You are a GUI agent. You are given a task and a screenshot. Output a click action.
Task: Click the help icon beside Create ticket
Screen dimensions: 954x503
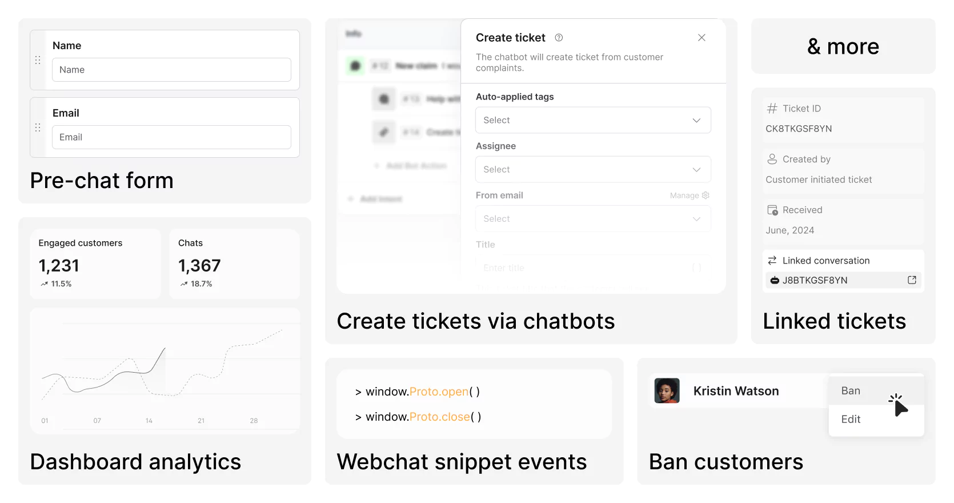click(x=559, y=38)
